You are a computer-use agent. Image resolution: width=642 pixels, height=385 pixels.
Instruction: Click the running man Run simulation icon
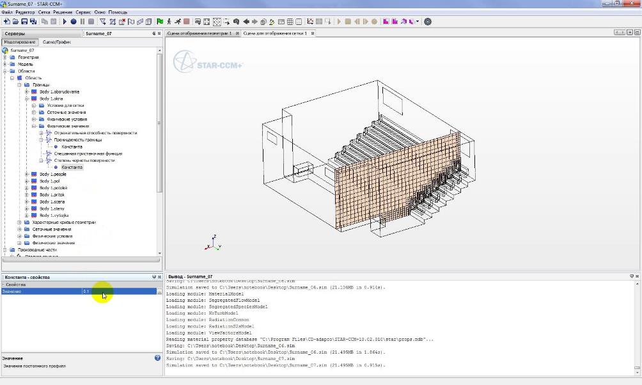coord(176,21)
